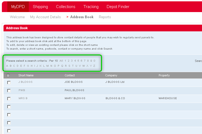Open the MyDPD main tab
The width and height of the screenshot is (202, 134).
(x=18, y=7)
